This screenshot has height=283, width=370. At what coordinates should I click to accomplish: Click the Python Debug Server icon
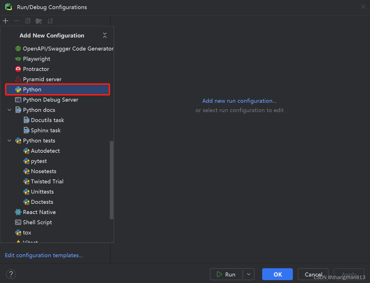(18, 100)
